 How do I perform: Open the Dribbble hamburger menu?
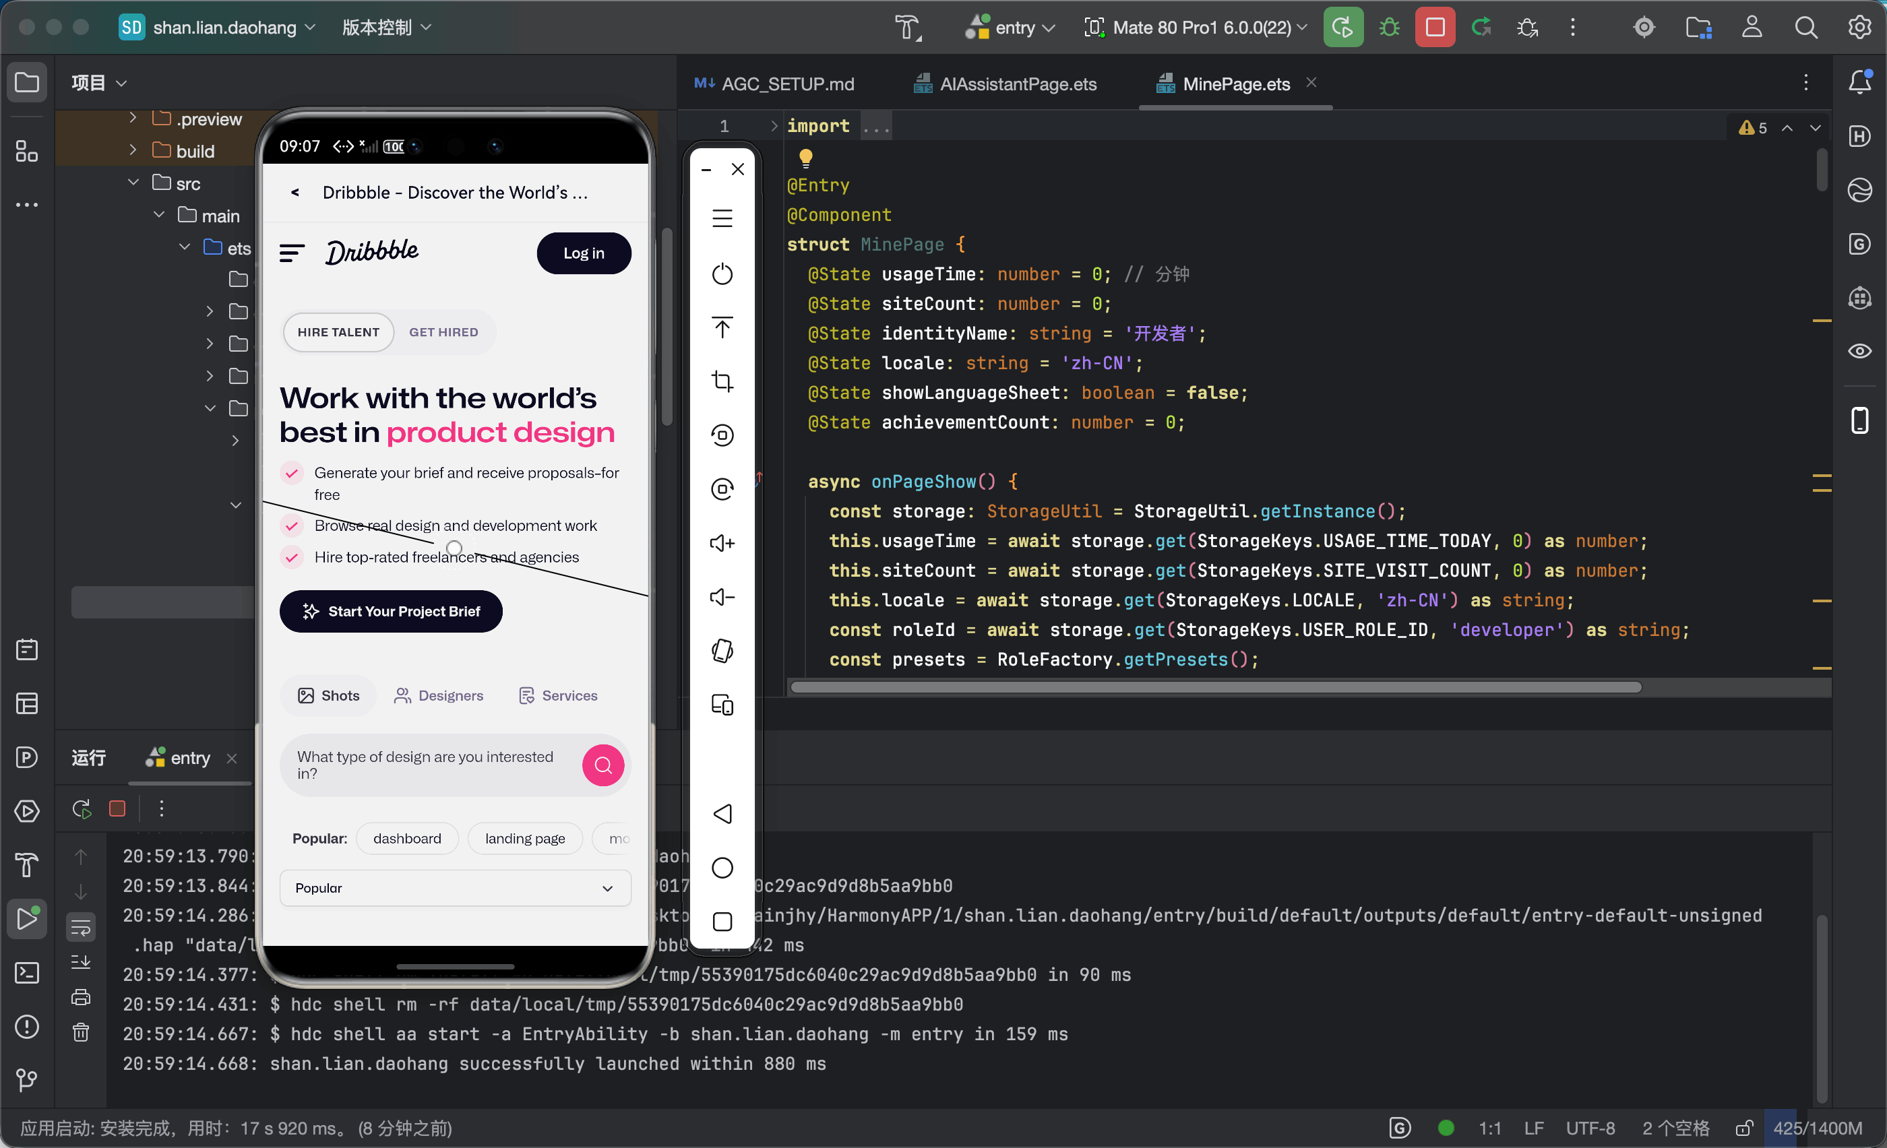click(x=292, y=253)
